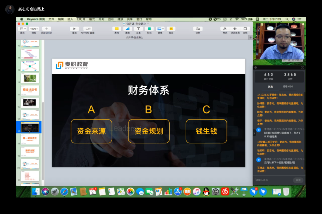Click the 发送 send button in chat
The width and height of the screenshot is (322, 214).
[298, 180]
